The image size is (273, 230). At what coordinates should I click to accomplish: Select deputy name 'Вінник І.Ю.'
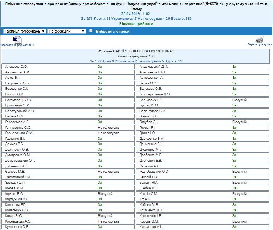click(148, 116)
